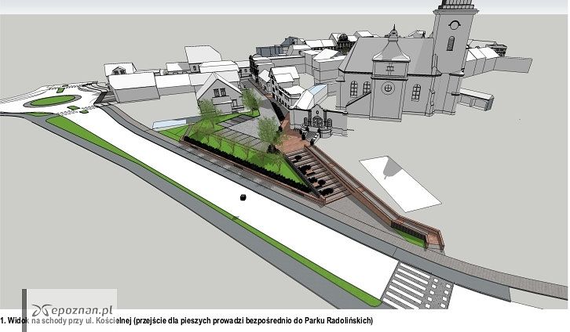Click the gabled house behind the trees
Viewport: 570px width, 332px height.
pos(220,92)
